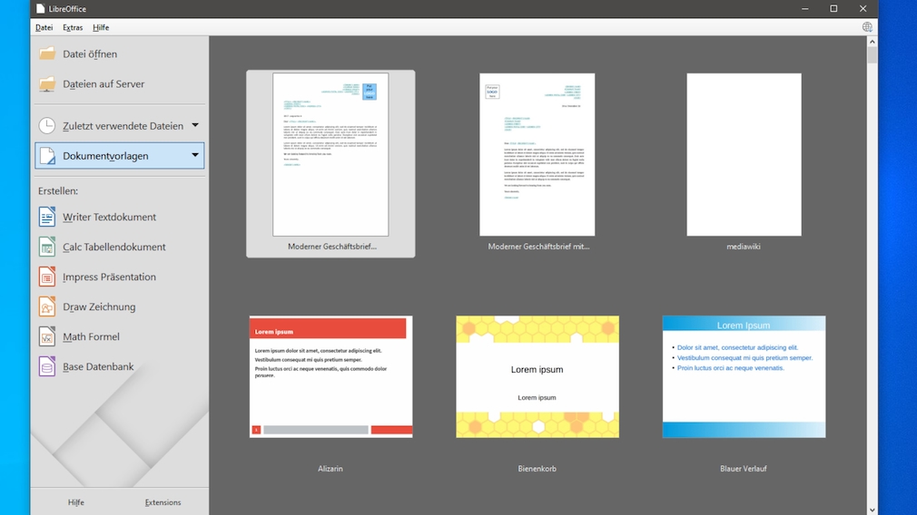Select the mediawiki template thumbnail
The image size is (917, 515).
click(x=744, y=154)
